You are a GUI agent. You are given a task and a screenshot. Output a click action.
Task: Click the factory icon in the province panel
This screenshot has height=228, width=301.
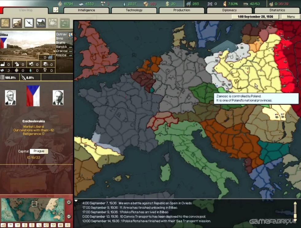pos(2,64)
